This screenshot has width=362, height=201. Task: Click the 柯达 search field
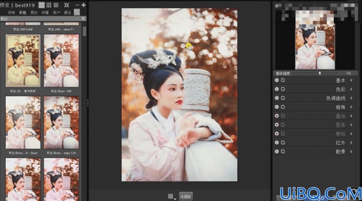pyautogui.click(x=41, y=18)
